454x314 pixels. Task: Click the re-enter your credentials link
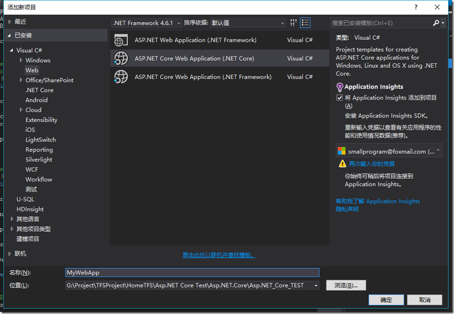click(372, 164)
